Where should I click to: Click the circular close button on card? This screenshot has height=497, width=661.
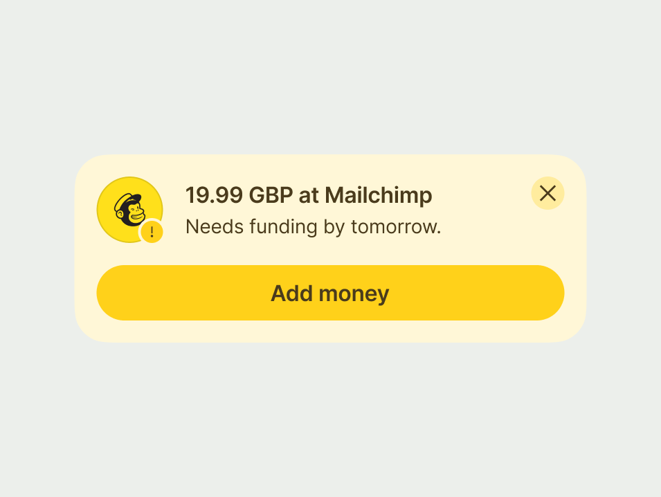547,193
